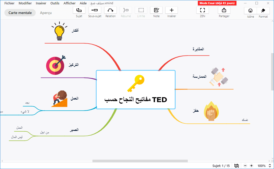Zoom in with the plus button
274x169 pixels.
pyautogui.click(x=251, y=166)
